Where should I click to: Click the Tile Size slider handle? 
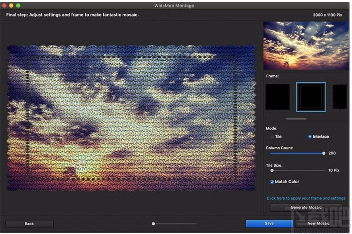[272, 170]
